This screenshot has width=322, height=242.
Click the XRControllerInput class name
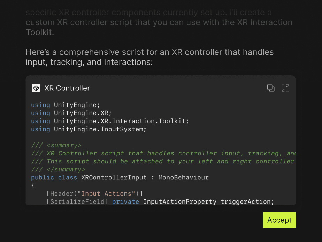114,177
